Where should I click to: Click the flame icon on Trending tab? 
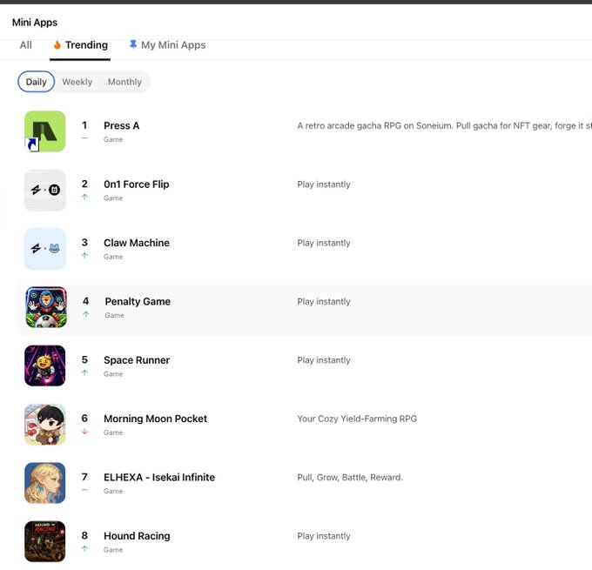click(x=57, y=45)
